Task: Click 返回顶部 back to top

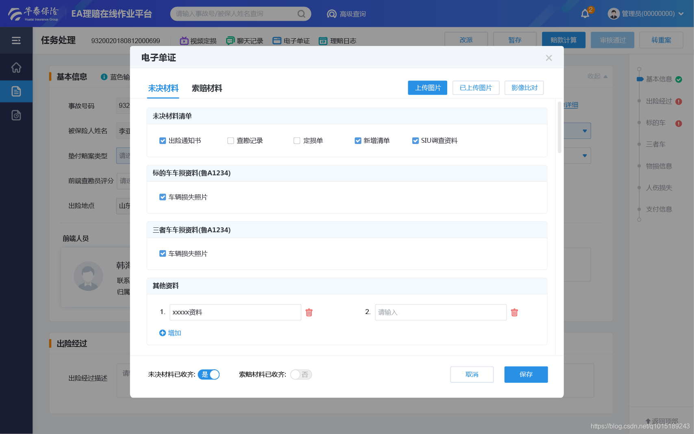Action: point(662,421)
